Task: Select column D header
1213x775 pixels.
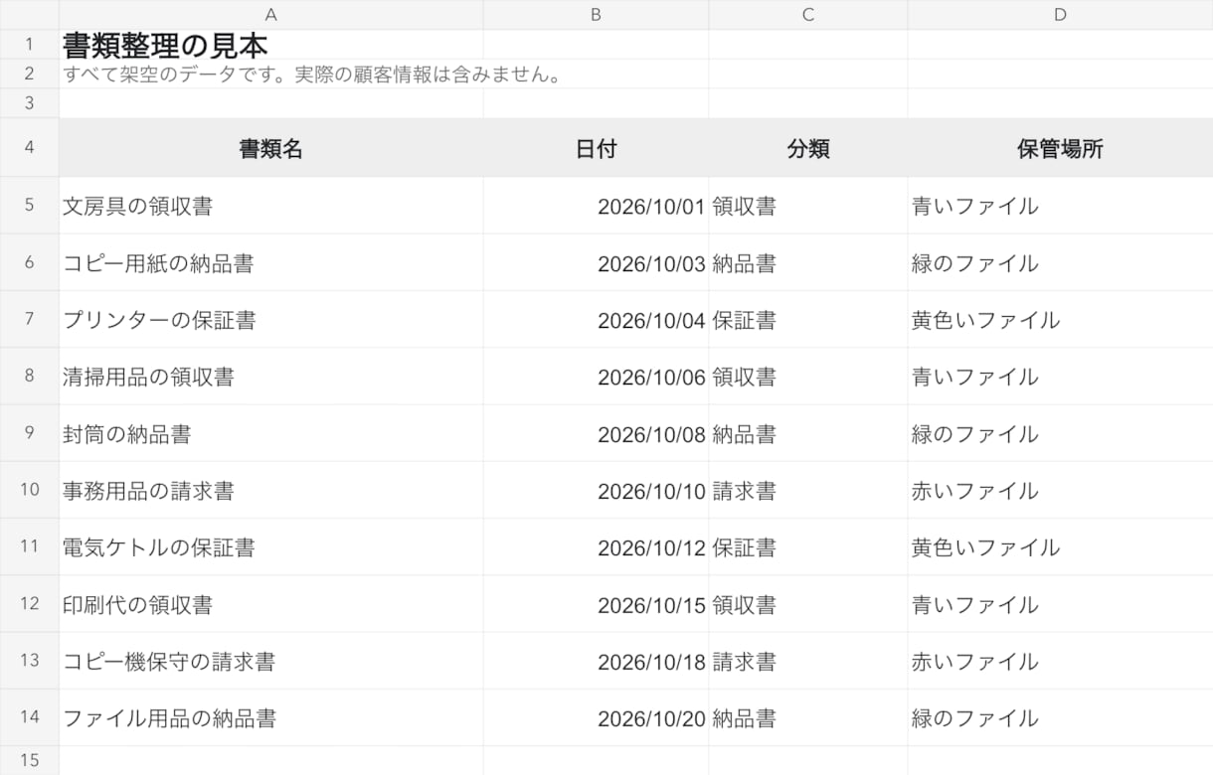Action: [1060, 15]
